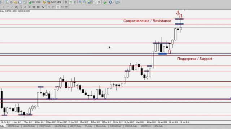Switch timeframe to MN monthly
Image resolution: width=231 pixels, height=129 pixels.
tap(66, 7)
